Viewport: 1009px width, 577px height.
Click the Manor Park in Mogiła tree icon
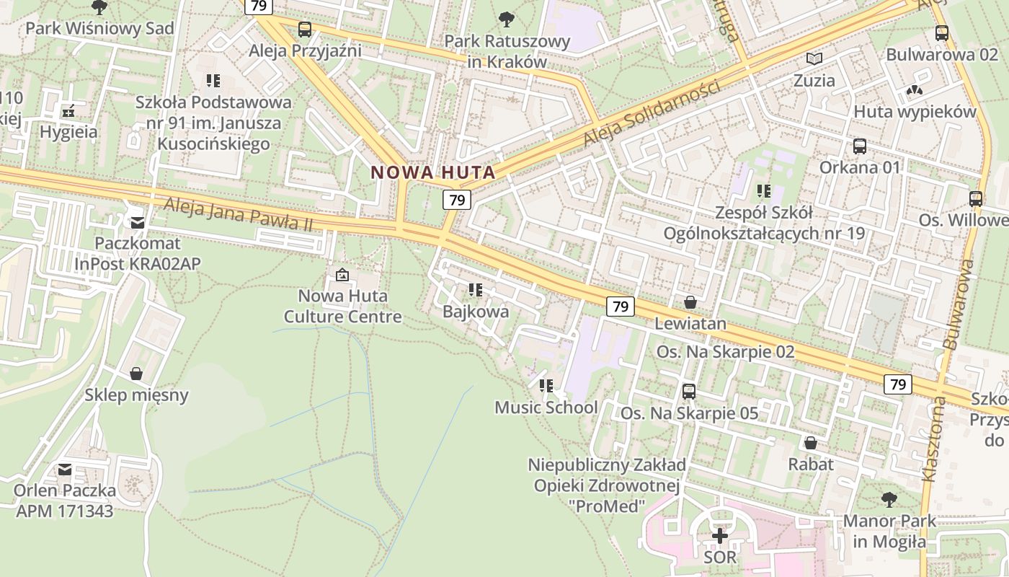(x=889, y=499)
